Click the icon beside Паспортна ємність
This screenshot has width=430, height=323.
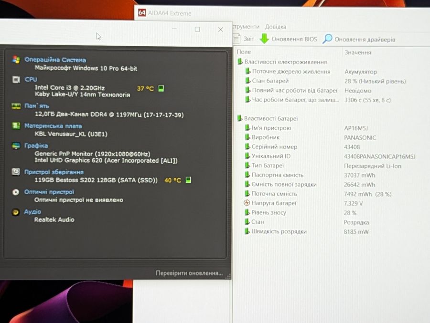tap(247, 175)
